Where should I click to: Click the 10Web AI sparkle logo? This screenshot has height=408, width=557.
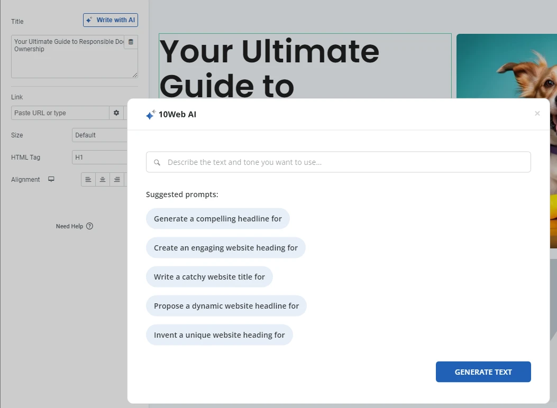point(151,114)
